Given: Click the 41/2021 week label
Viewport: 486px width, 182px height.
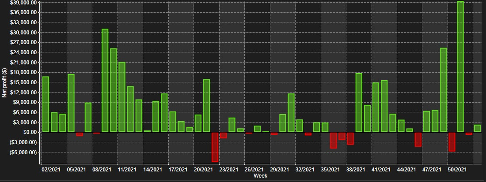Looking at the screenshot, I should 381,170.
